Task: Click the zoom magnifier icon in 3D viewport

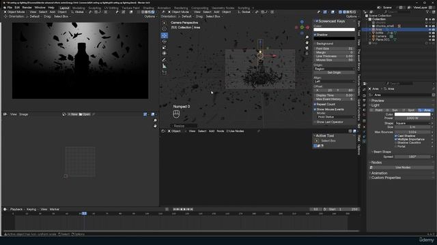Action: [307, 37]
